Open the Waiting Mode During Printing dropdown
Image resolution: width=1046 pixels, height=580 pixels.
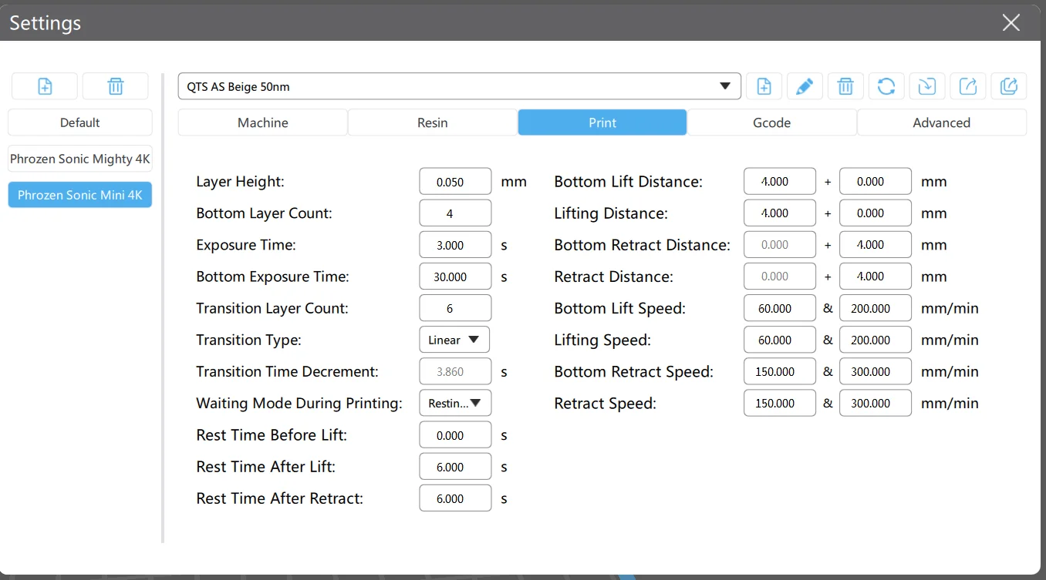[x=454, y=403]
